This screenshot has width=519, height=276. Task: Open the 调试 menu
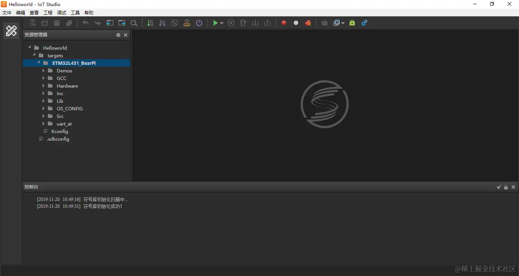62,13
